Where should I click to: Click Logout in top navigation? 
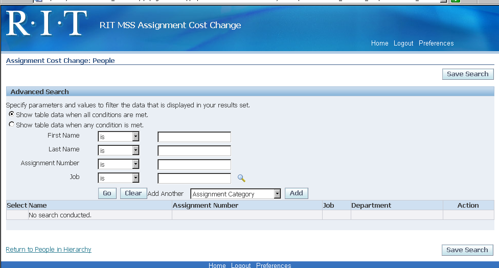[x=403, y=43]
